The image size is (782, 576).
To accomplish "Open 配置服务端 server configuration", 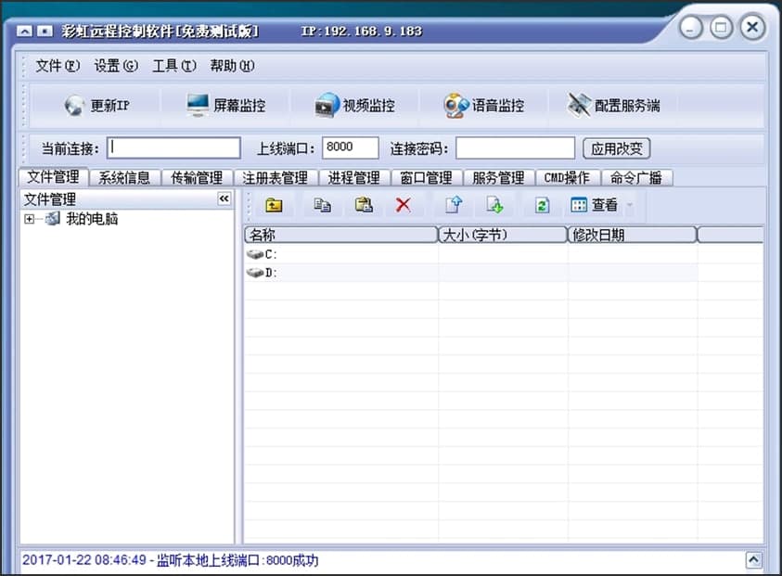I will coord(613,106).
